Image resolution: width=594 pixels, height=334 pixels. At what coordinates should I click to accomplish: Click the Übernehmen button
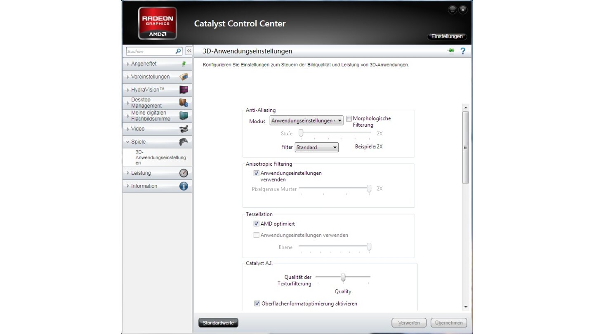449,323
